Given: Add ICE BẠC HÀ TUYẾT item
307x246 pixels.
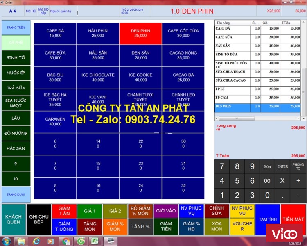Looking at the screenshot, I should [x=55, y=100].
